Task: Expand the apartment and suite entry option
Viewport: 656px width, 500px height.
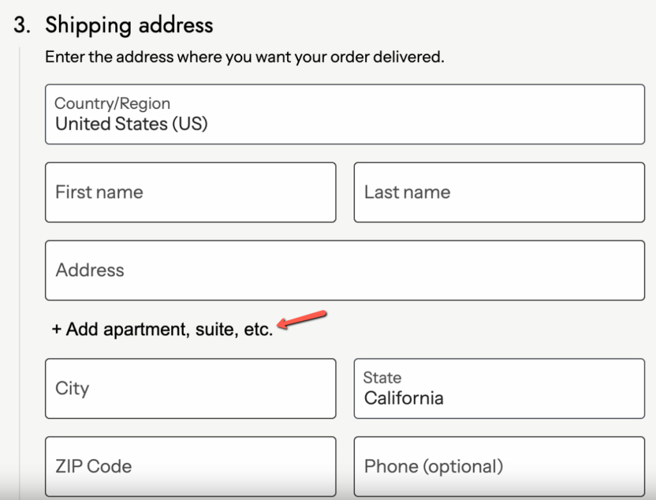Action: click(162, 329)
